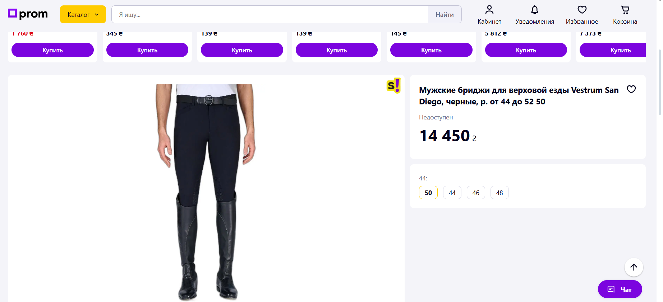Expand the Каталог dropdown
The height and width of the screenshot is (302, 663).
[x=83, y=14]
